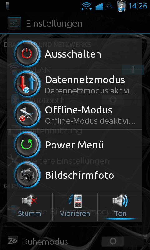
Task: Toggle the WLAN switch behind the dialog
Action: point(132,70)
